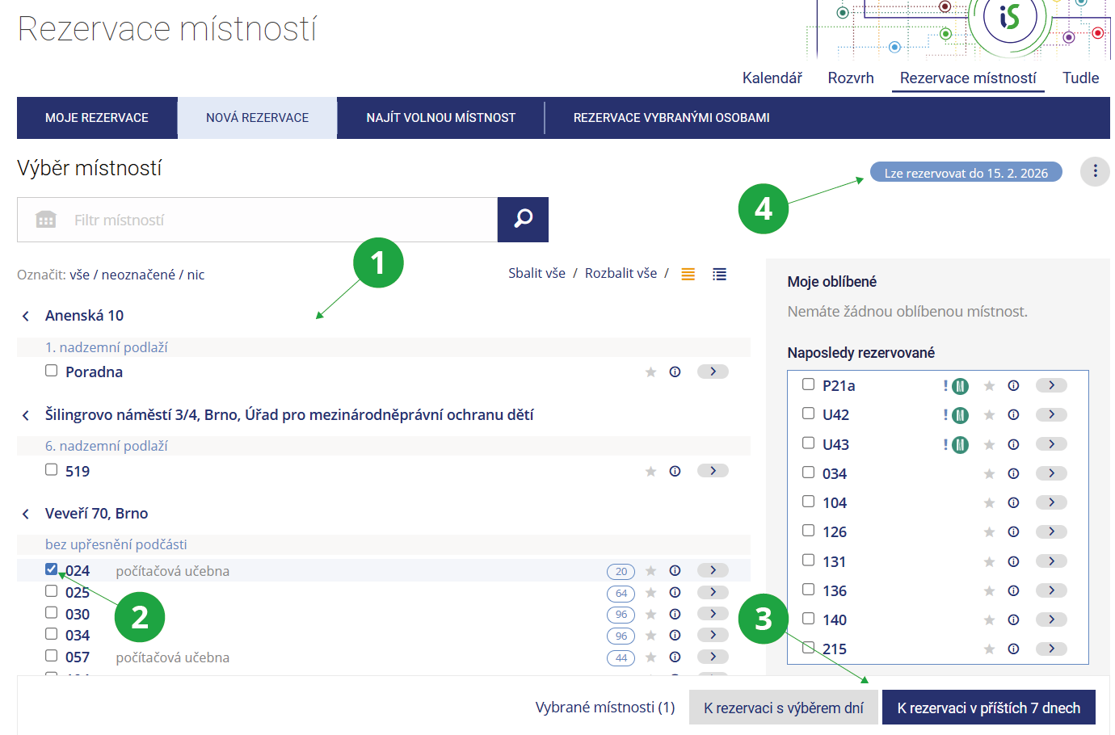Click K rezervaci v příštích 7 dnech button
Screen dimensions: 1115x735
(x=988, y=708)
